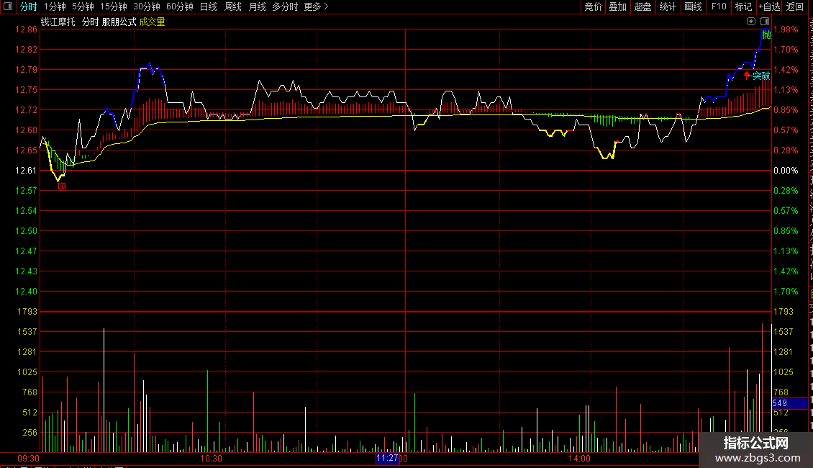Switch to the 1分钟 period tab
This screenshot has height=468, width=813.
coord(55,6)
